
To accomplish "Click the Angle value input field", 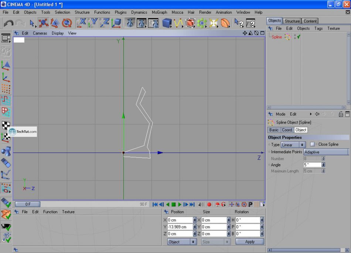I will coord(312,165).
